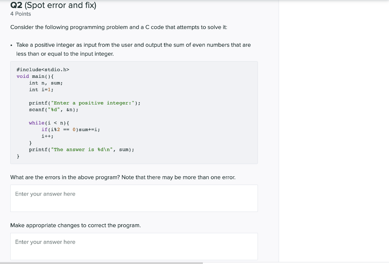Click the printf 'Enter a positive integer:' line
This screenshot has height=264, width=389.
(x=85, y=103)
